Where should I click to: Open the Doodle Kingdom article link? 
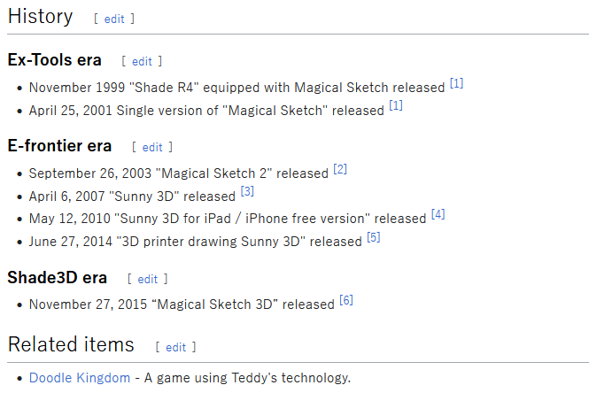(80, 378)
